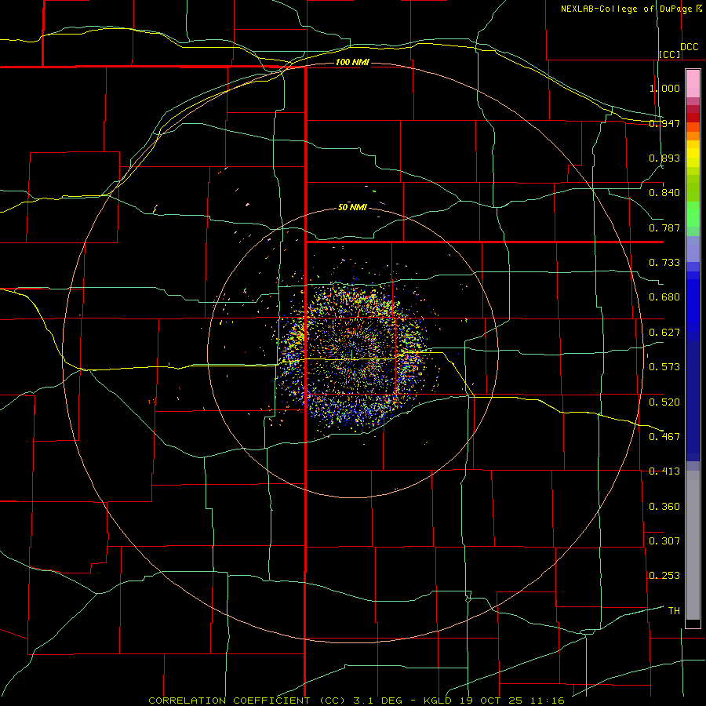
Task: Pick the pink segment of the color bar
Action: [693, 83]
